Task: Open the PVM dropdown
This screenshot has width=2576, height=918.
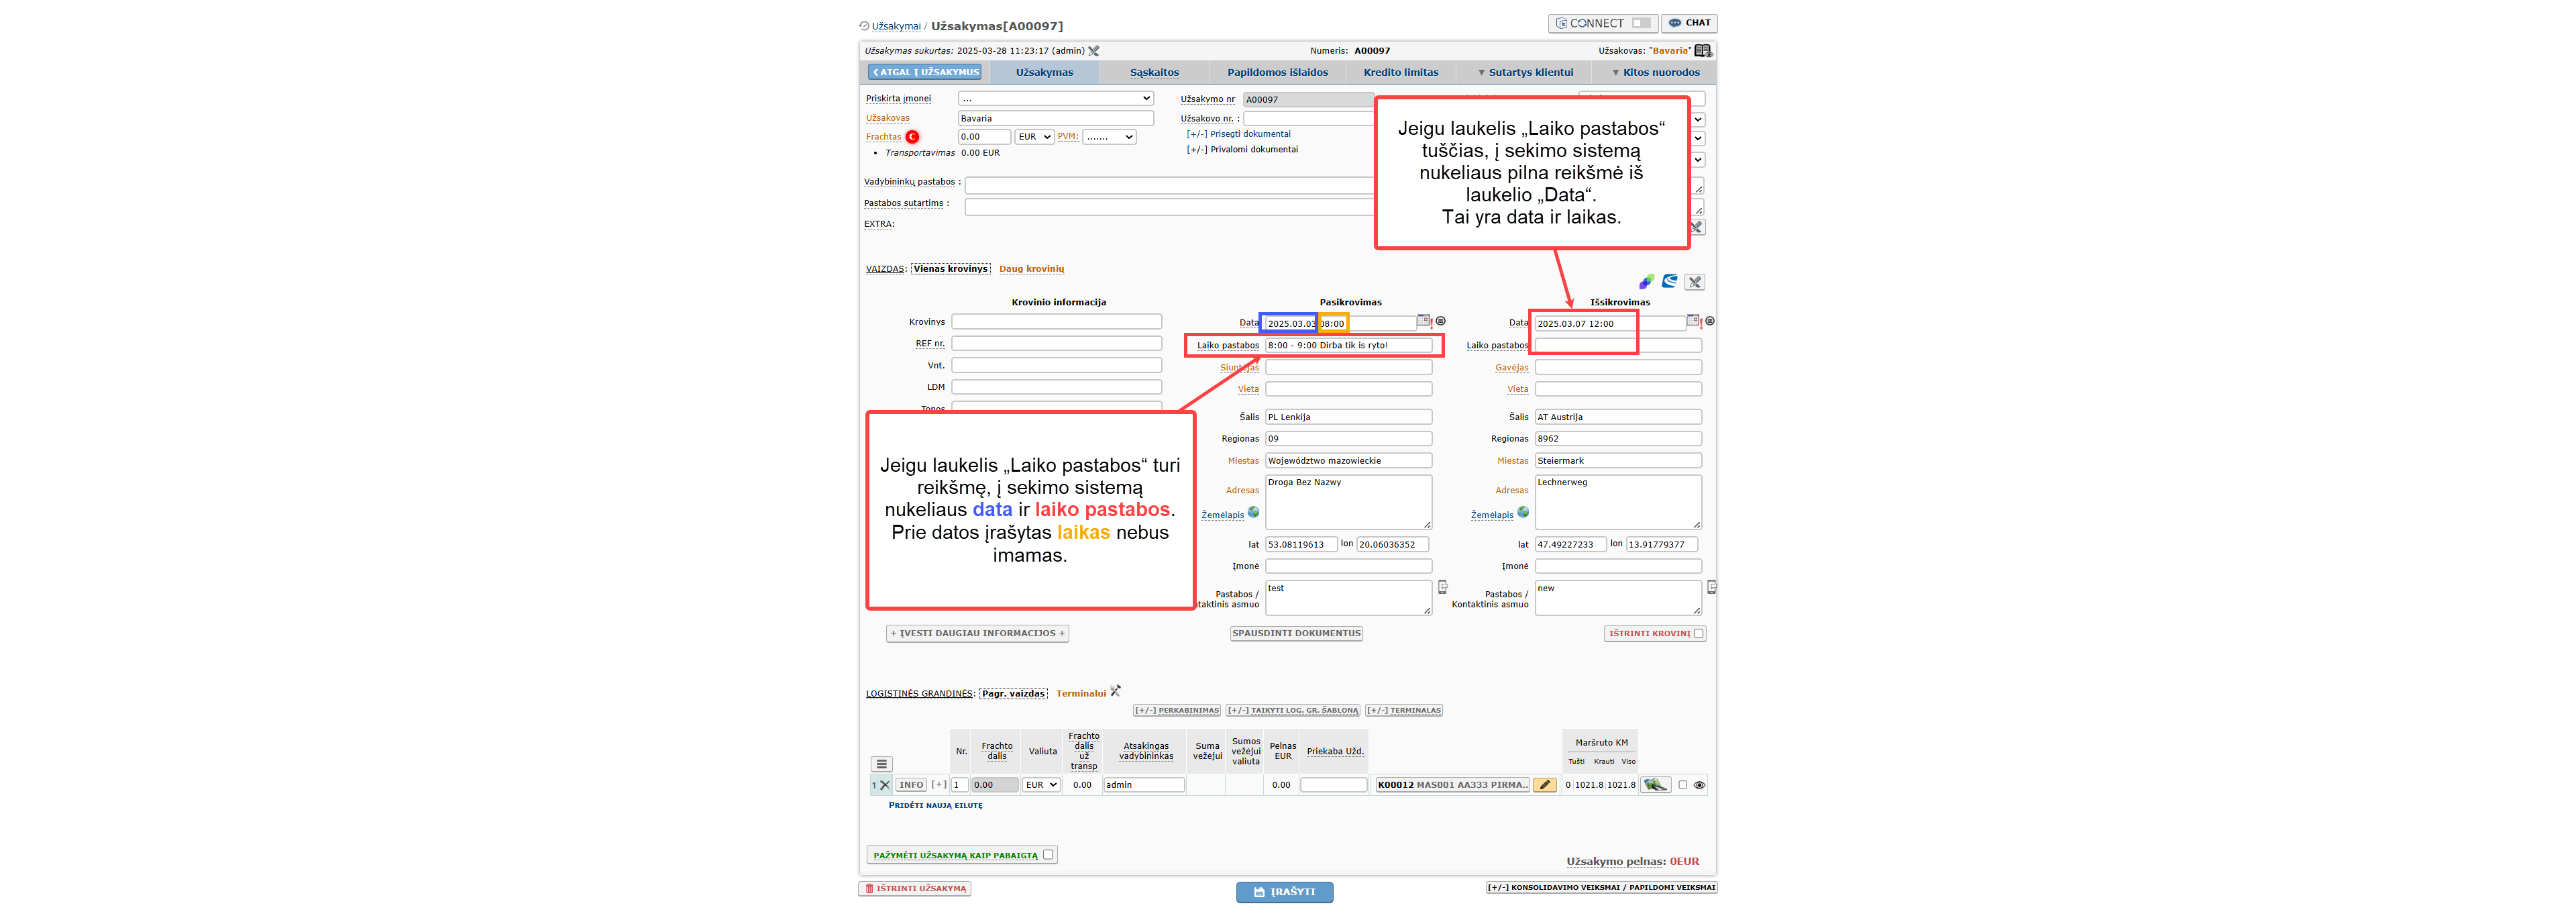Action: [x=1109, y=137]
